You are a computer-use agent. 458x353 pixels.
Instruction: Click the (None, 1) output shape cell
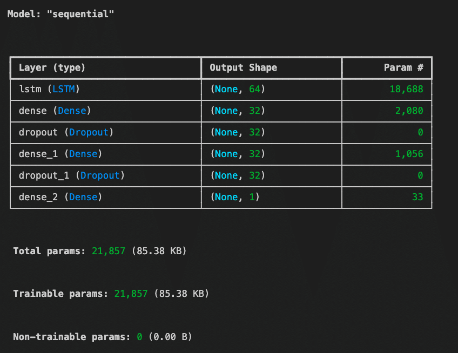(234, 197)
